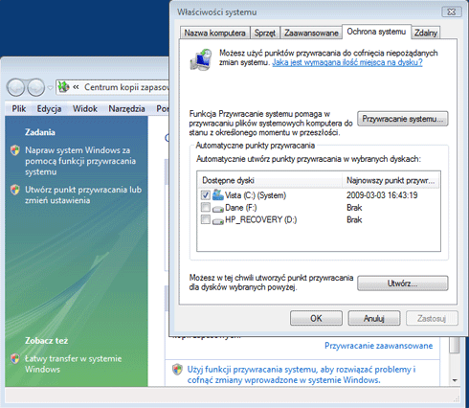Click the forward navigation arrow button
The height and width of the screenshot is (408, 469).
click(36, 87)
